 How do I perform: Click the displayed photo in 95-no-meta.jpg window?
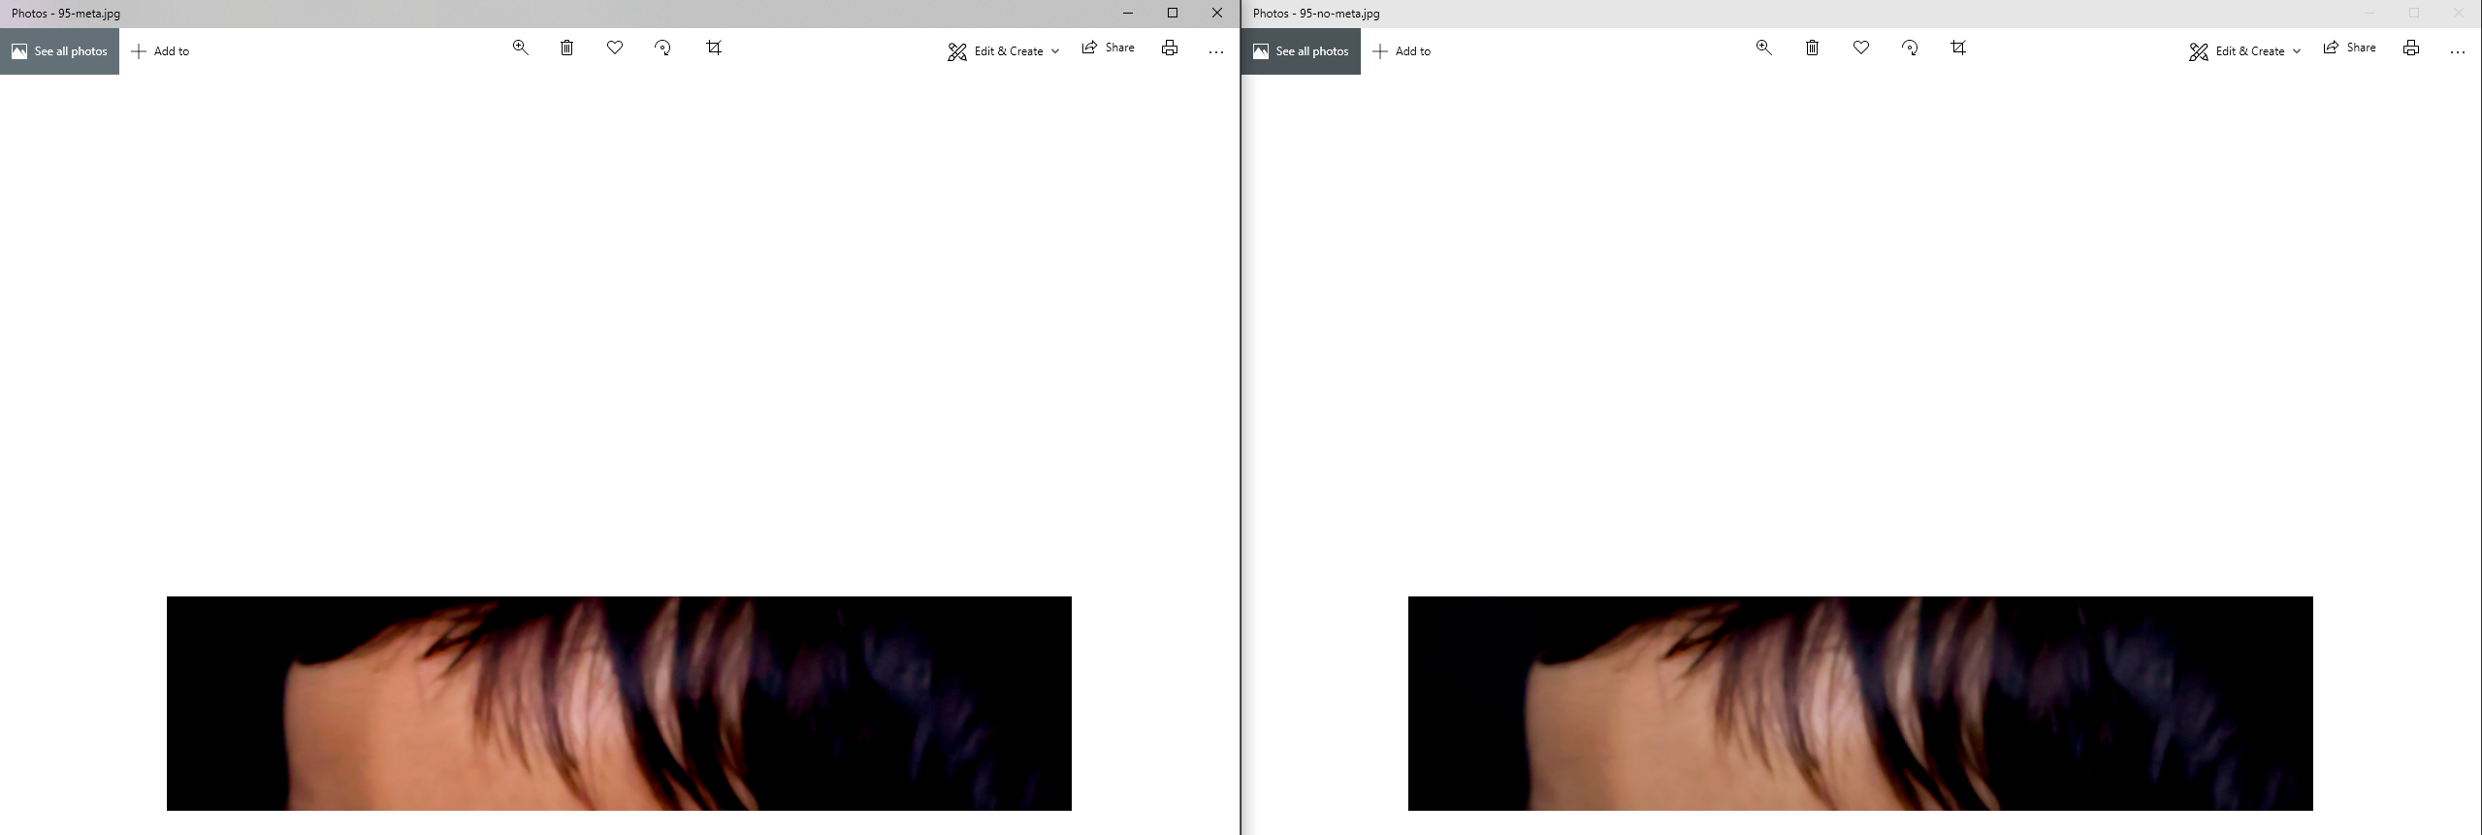click(x=1860, y=703)
